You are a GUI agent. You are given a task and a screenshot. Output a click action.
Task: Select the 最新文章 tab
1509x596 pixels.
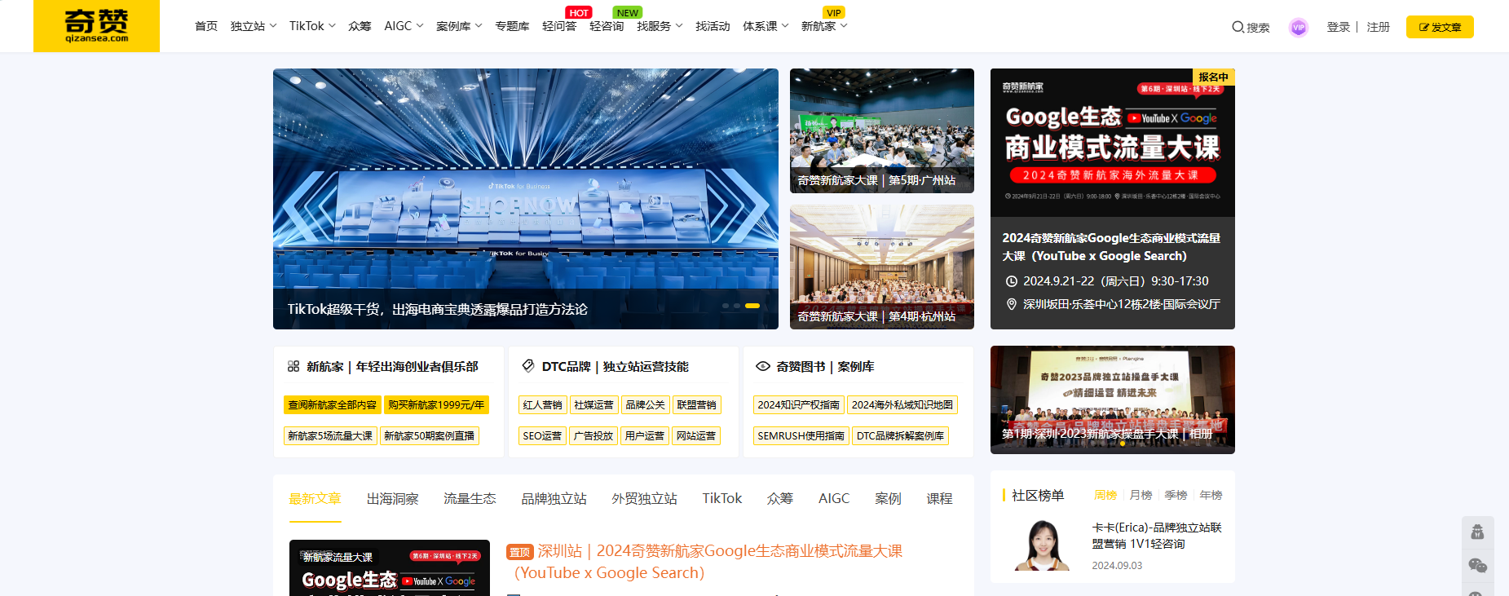[x=315, y=498]
